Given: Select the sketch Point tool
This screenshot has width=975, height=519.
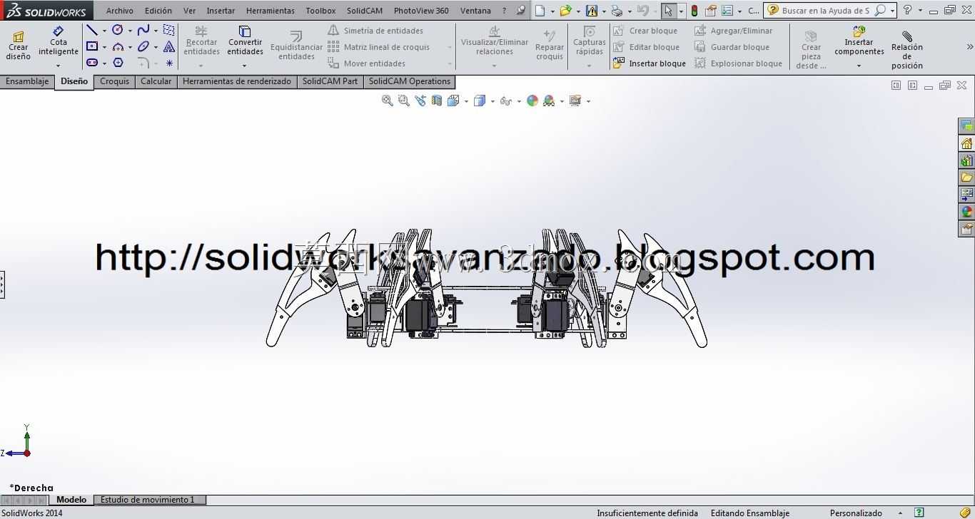Looking at the screenshot, I should click(169, 63).
